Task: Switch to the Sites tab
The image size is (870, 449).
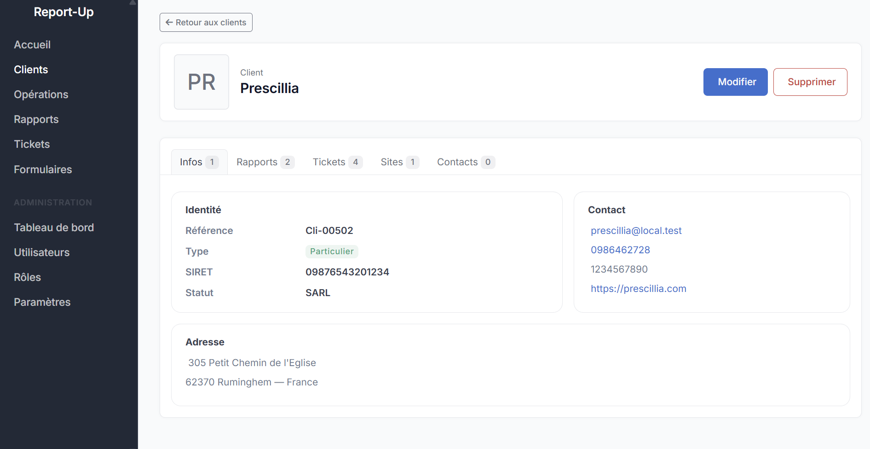Action: tap(400, 162)
